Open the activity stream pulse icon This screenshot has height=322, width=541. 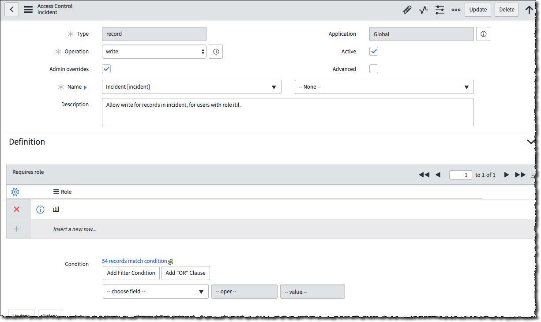tap(424, 10)
